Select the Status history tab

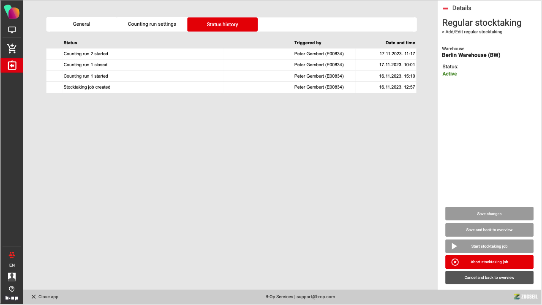222,24
